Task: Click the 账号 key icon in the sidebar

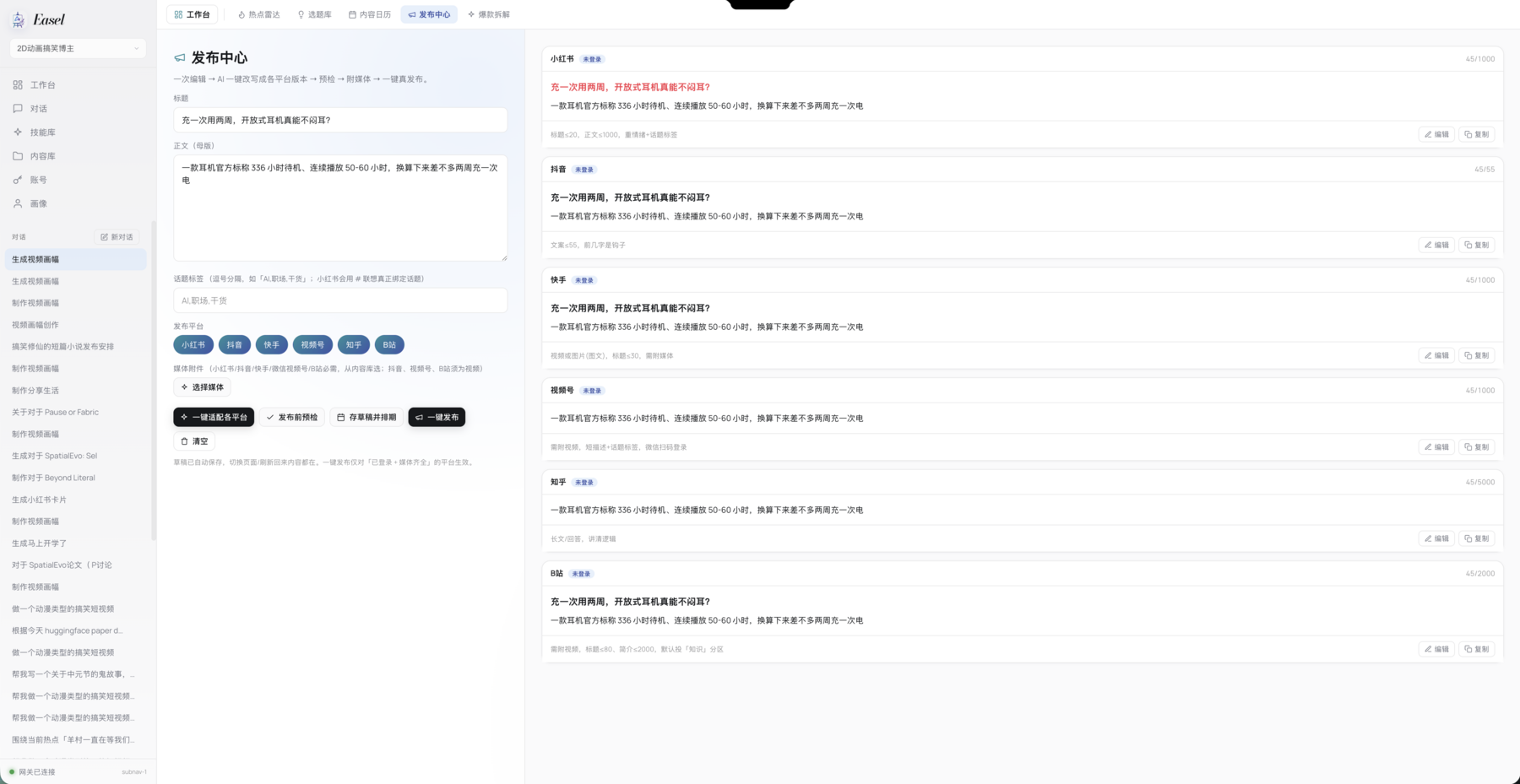Action: 18,180
